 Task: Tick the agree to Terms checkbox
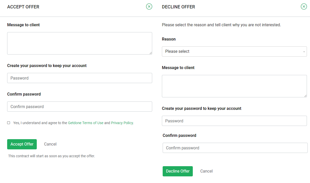(x=9, y=123)
